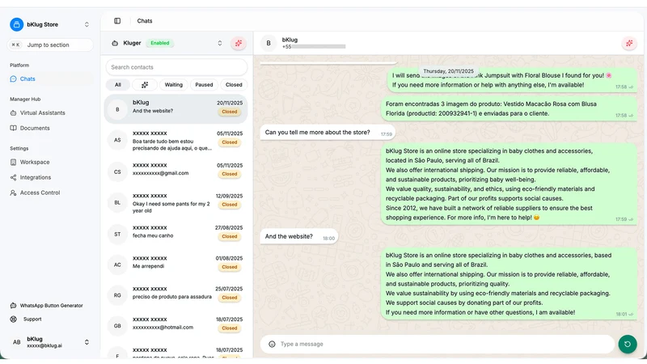Viewport: 647px width, 364px height.
Task: Expand the Kluger assistant selector
Action: tap(219, 43)
